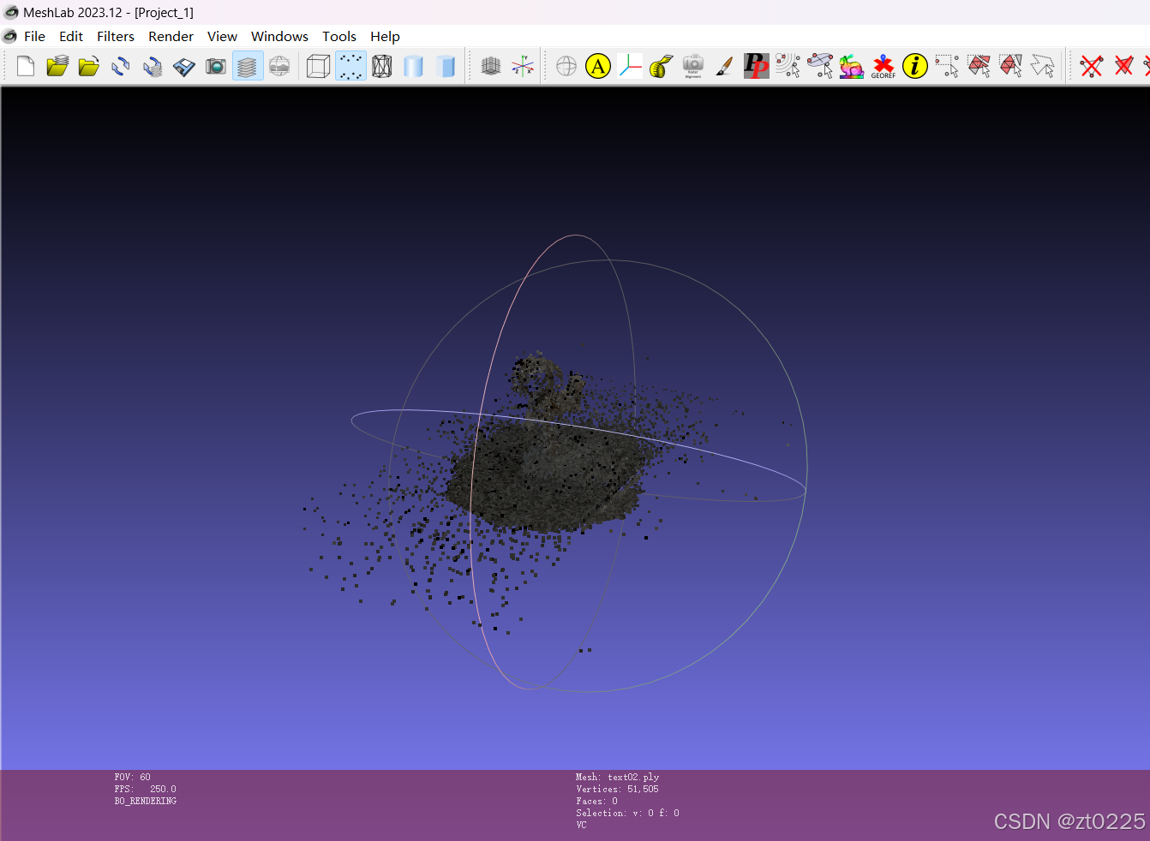Toggle points rendering mode
The height and width of the screenshot is (841, 1150).
click(x=350, y=66)
